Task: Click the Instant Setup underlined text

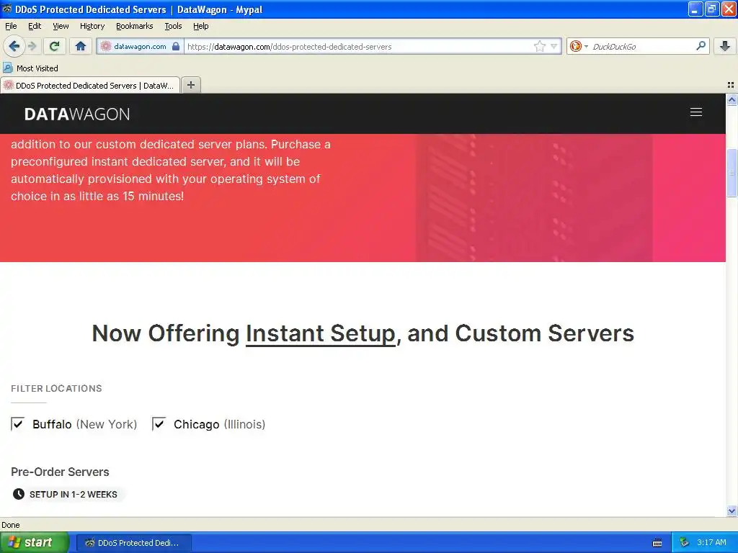Action: click(321, 333)
